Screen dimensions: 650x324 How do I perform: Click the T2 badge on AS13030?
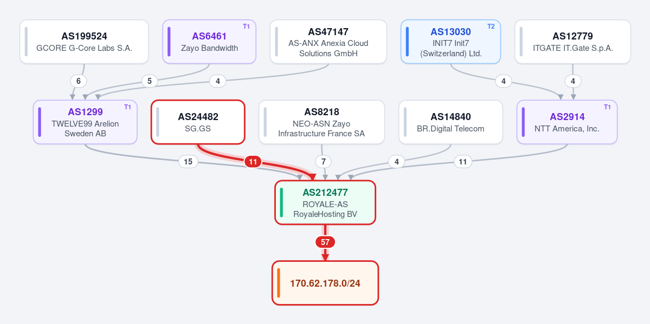point(491,27)
